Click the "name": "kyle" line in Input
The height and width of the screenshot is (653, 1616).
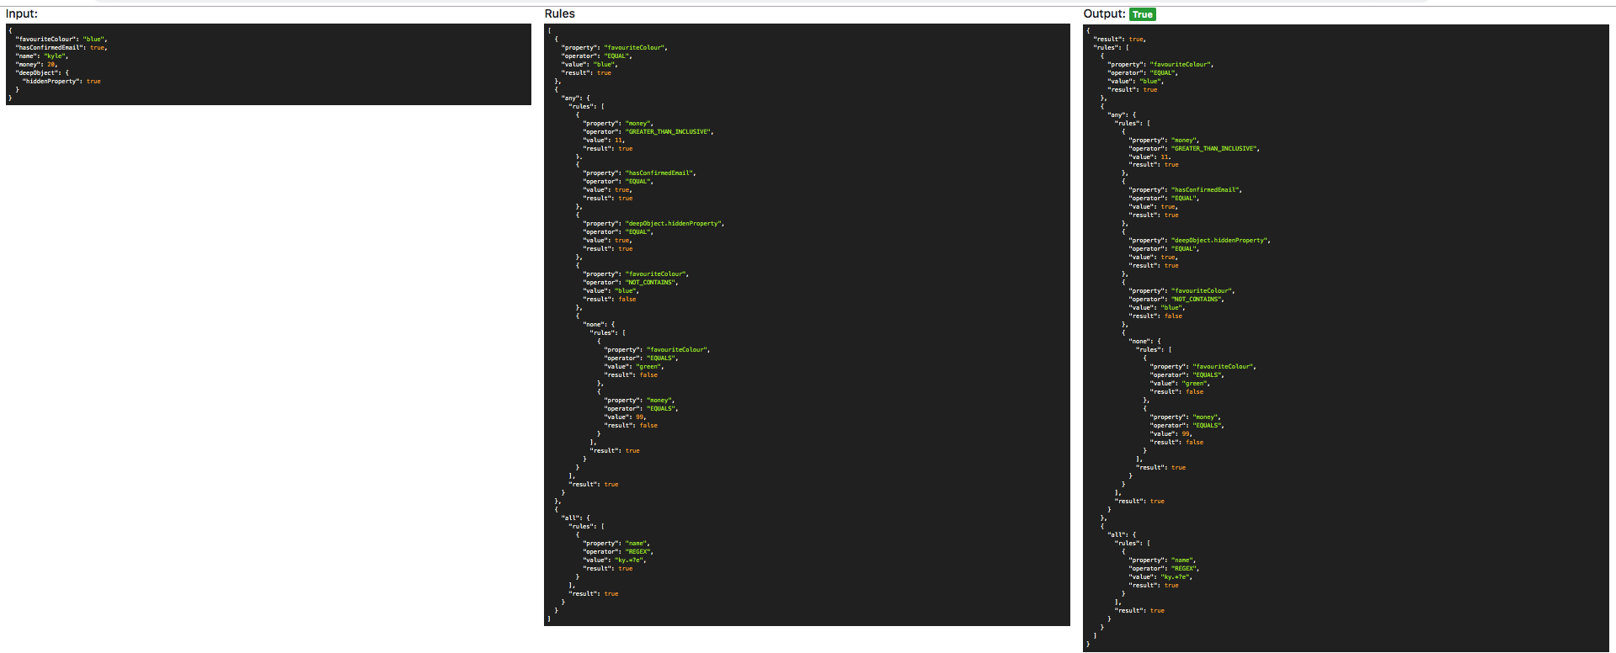click(41, 56)
